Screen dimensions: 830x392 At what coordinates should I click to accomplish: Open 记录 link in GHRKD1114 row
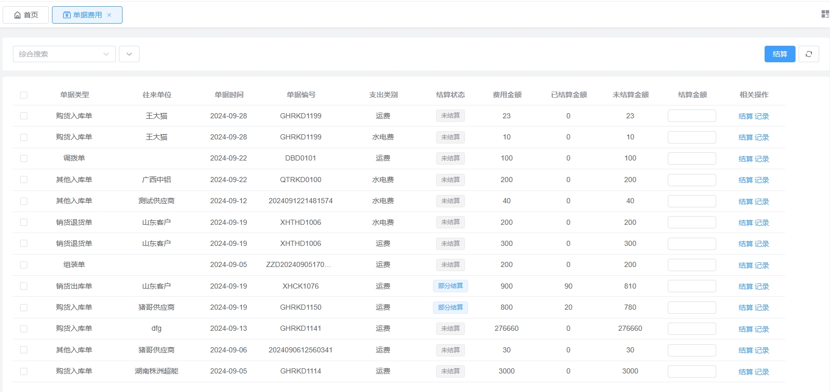coord(762,372)
